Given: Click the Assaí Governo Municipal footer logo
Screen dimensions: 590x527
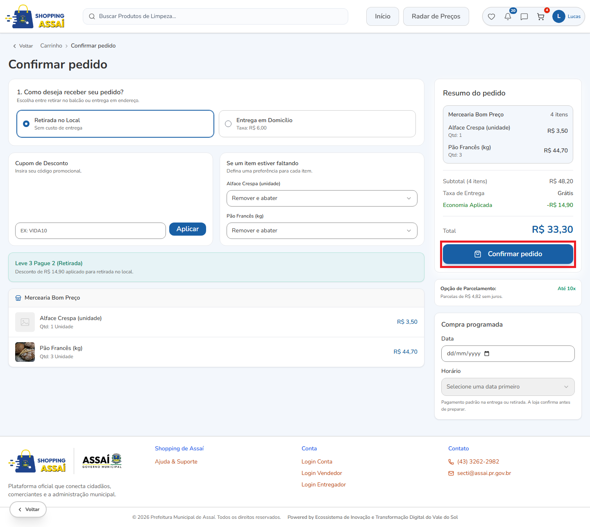Looking at the screenshot, I should point(102,461).
